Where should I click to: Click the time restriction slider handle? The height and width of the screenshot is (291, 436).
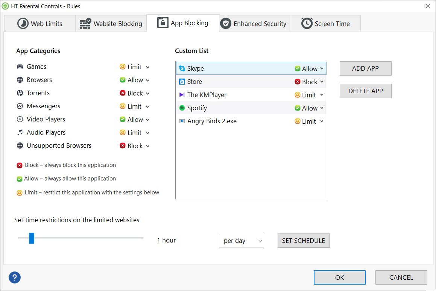pos(32,238)
